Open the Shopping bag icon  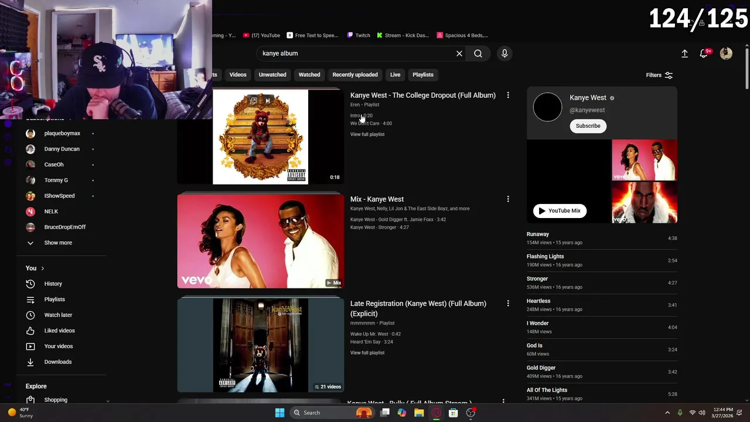tap(30, 400)
